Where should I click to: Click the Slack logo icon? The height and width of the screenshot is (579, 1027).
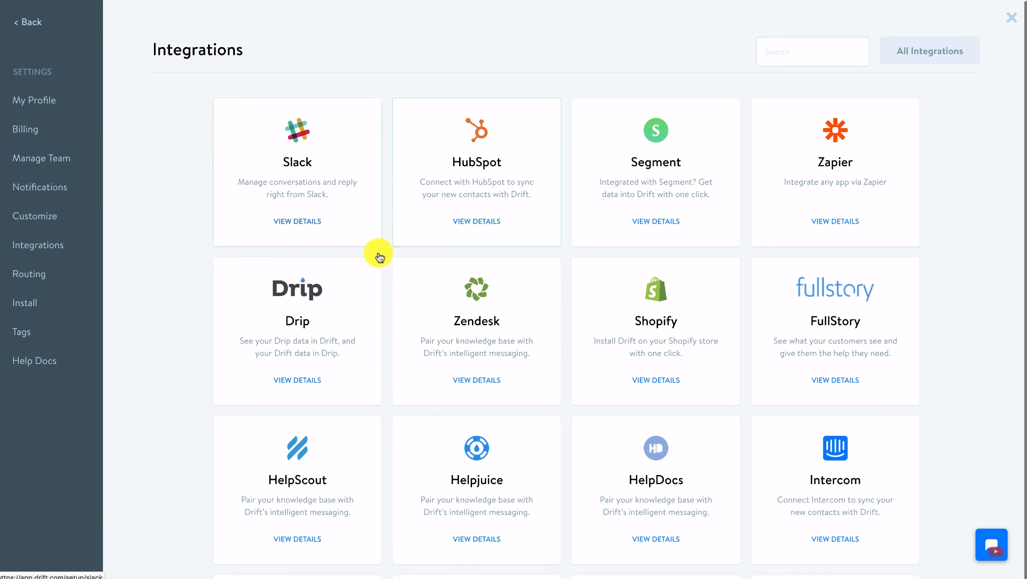[x=297, y=130]
